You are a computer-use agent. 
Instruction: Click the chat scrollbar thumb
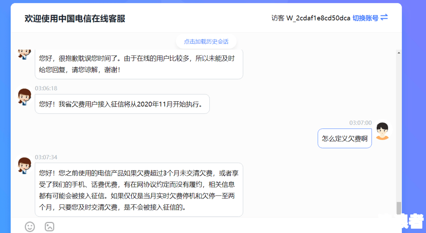[398, 208]
